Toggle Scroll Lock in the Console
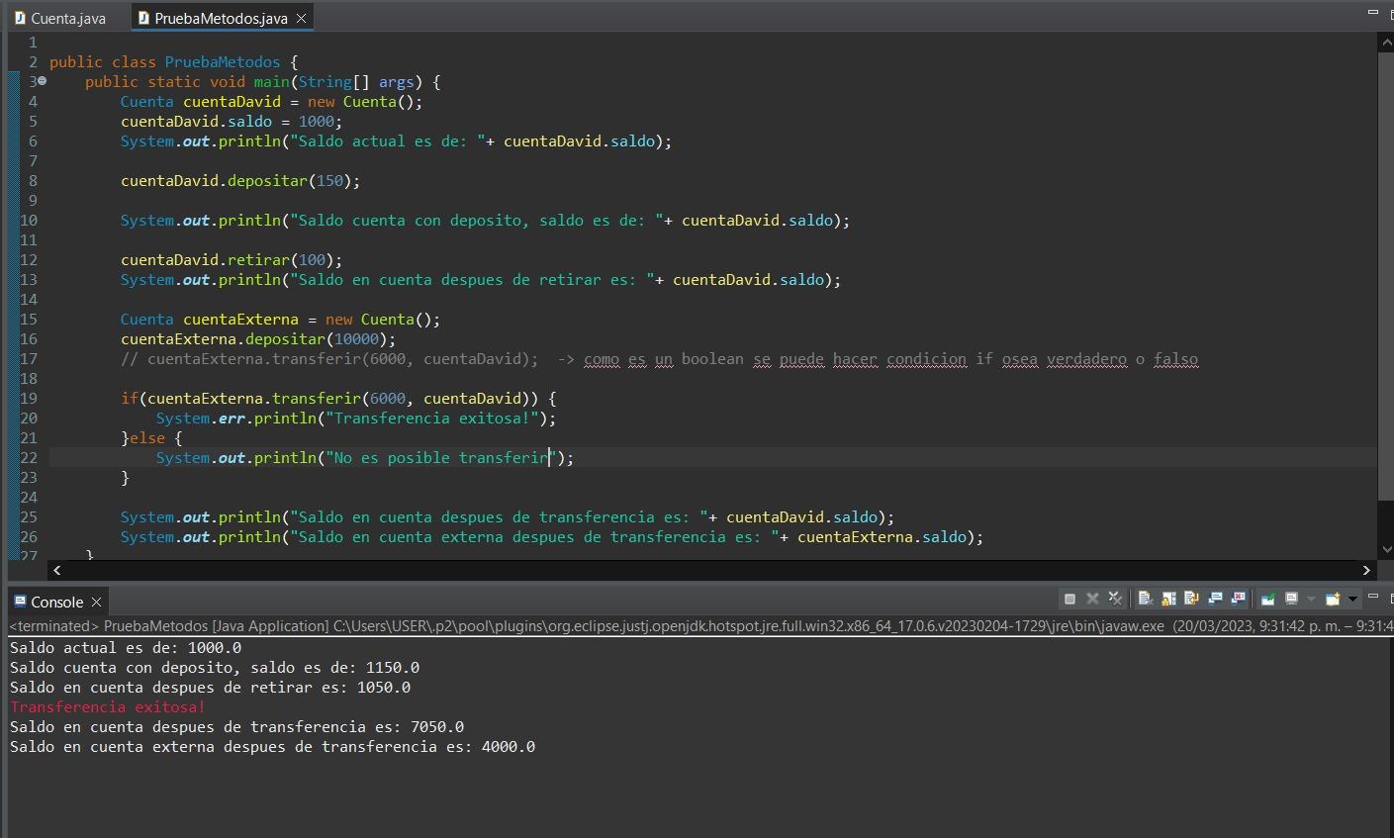The image size is (1394, 838). (1168, 599)
